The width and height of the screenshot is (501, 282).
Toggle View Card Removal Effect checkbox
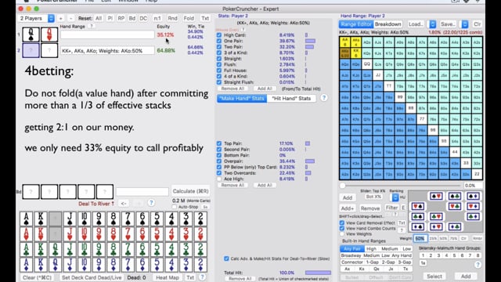click(342, 222)
